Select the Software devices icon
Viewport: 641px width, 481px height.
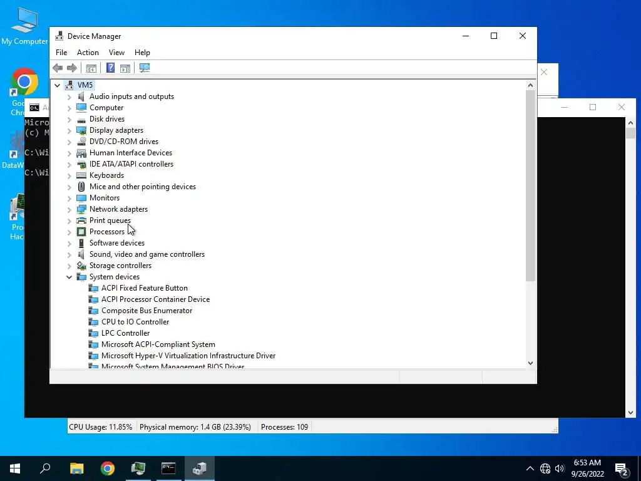pos(81,243)
